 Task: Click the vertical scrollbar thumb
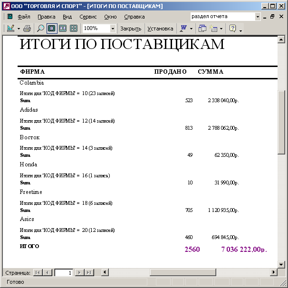[x=281, y=122]
